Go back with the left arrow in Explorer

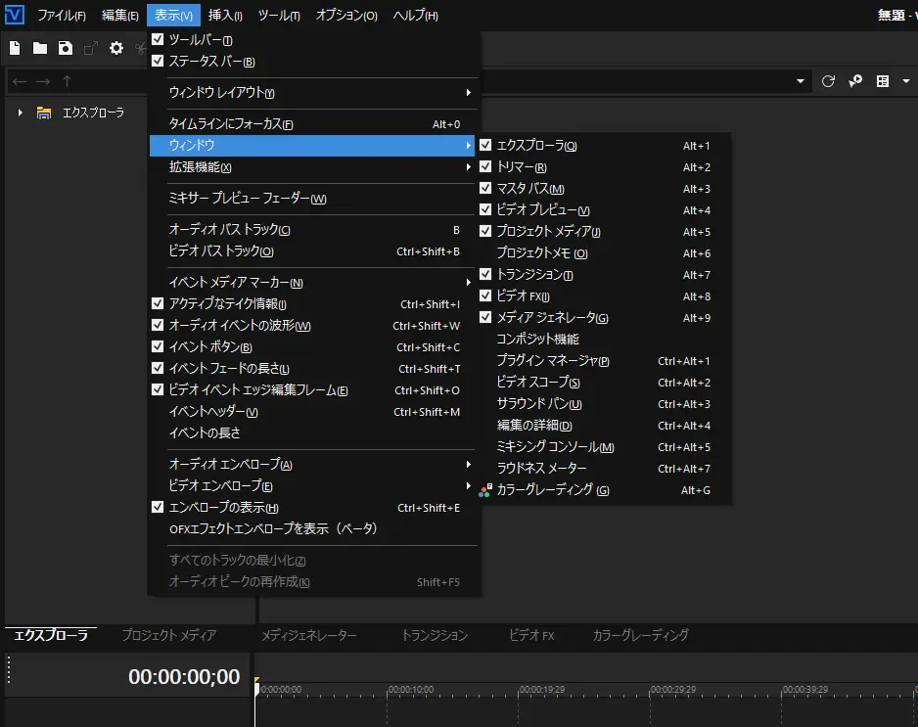20,81
